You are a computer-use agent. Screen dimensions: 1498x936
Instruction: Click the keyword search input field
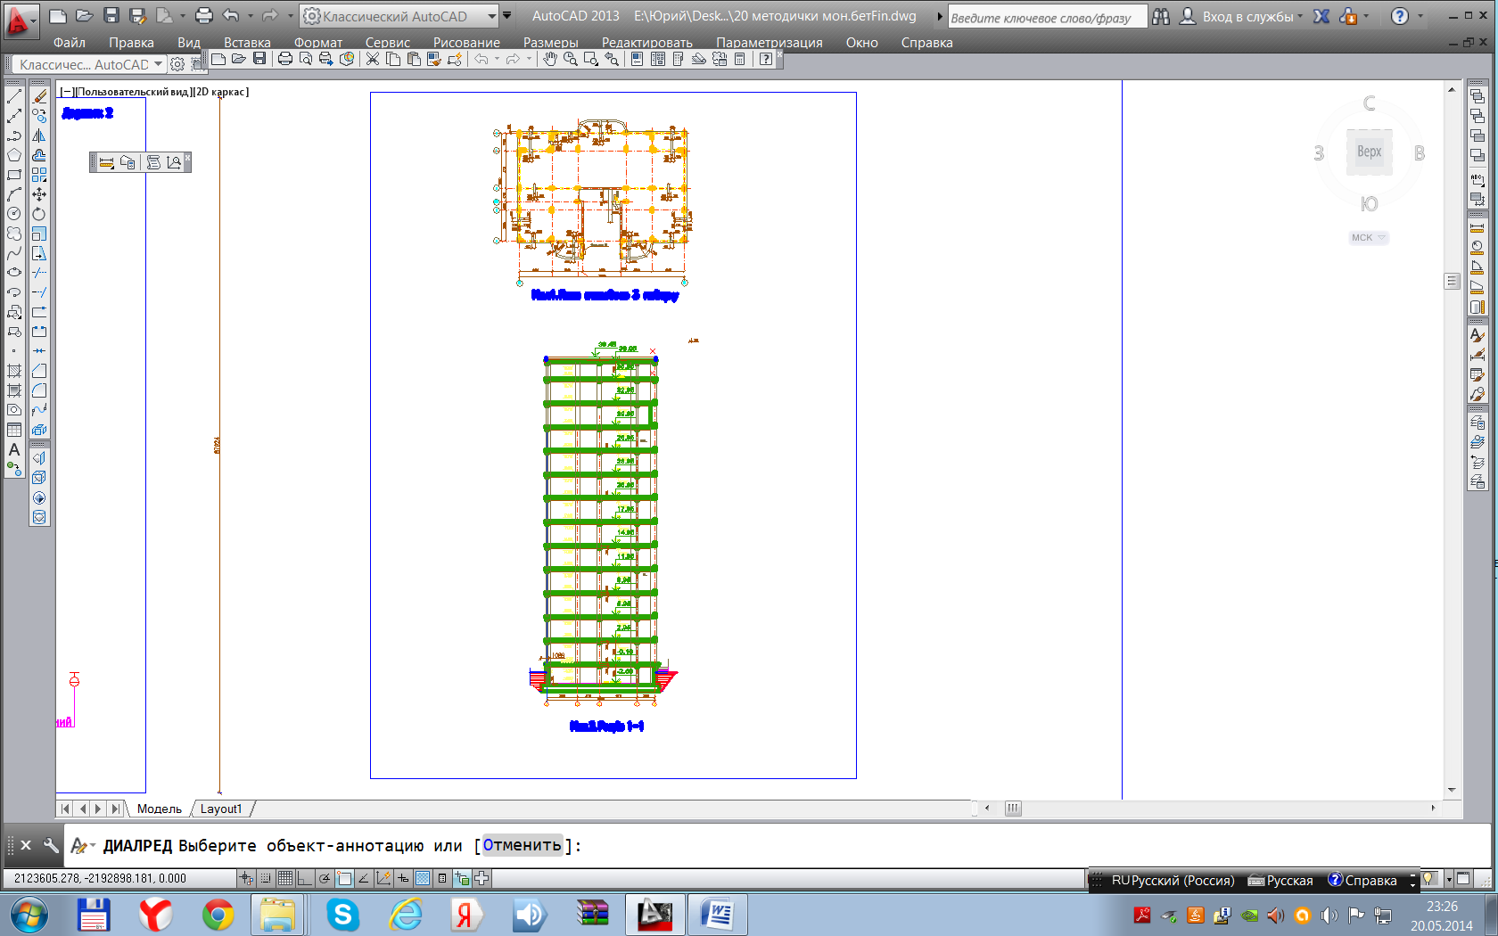pos(1048,17)
